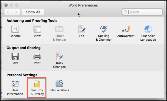Screen dimensions: 167x101
Task: Close the Word Preferences window
Action: 6,5
